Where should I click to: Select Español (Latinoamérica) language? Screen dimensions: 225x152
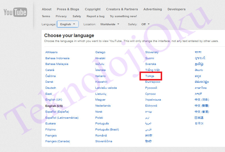(x=62, y=118)
